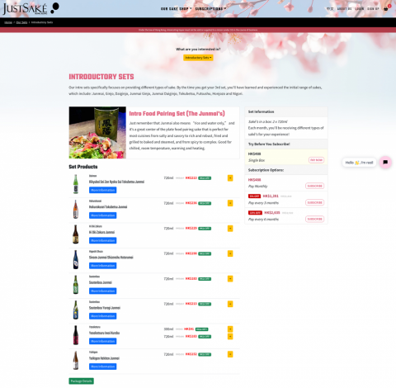Click the Yasakatsuru bottle image
This screenshot has width=396, height=388.
[x=76, y=335]
